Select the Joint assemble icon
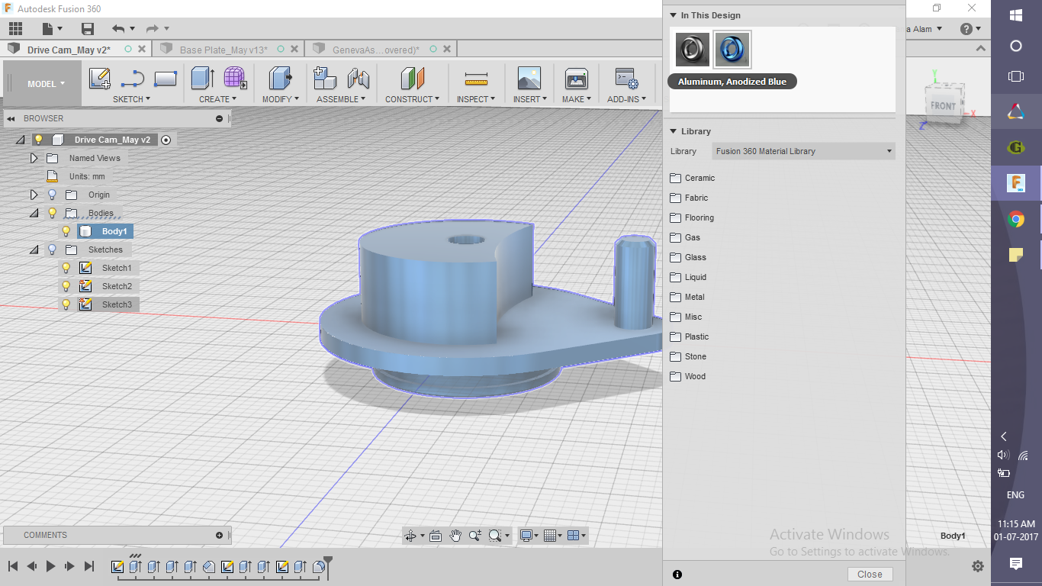Viewport: 1042px width, 586px height. (358, 79)
